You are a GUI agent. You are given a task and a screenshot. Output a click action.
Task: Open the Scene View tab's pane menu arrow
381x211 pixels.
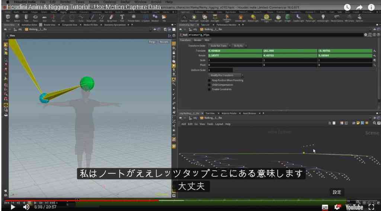click(x=19, y=25)
